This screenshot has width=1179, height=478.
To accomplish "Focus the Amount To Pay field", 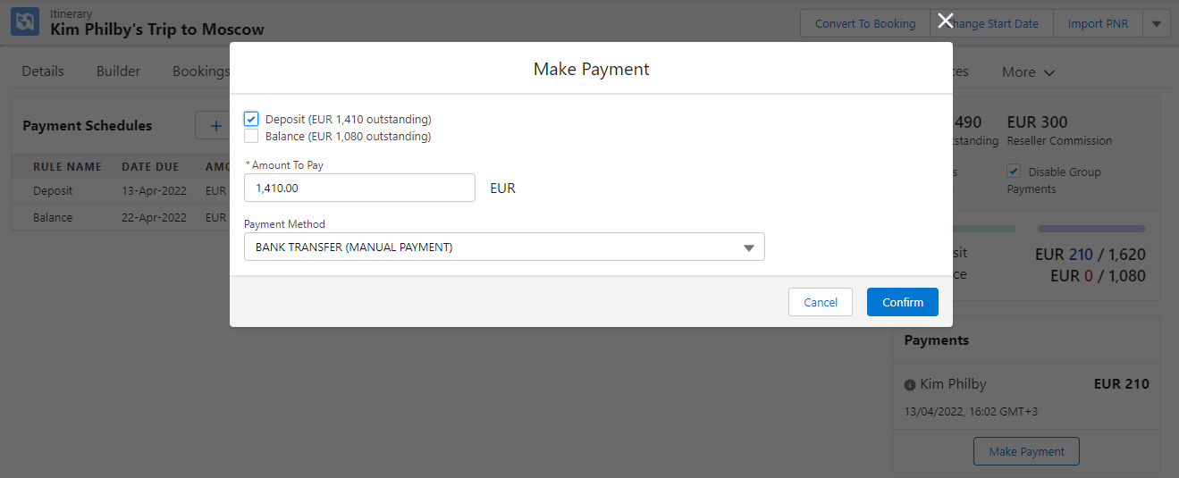I will [x=359, y=189].
